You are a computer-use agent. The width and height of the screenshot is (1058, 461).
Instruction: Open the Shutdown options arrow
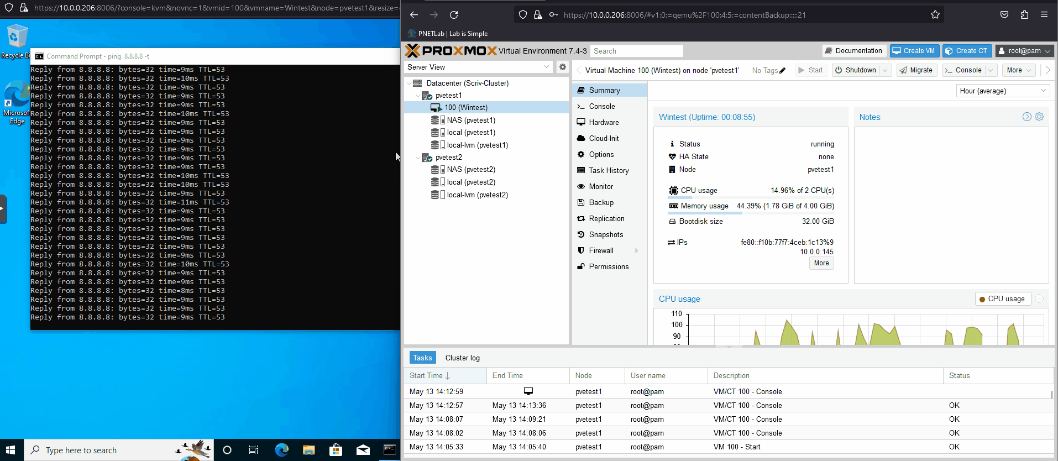tap(885, 70)
